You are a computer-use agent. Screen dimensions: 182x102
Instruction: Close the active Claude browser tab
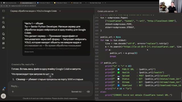pos(35,3)
